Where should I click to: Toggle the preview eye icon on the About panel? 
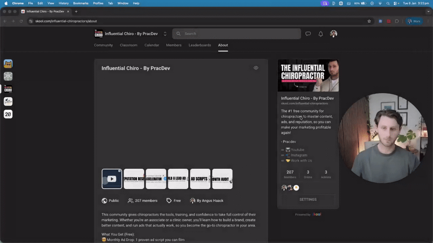(256, 67)
